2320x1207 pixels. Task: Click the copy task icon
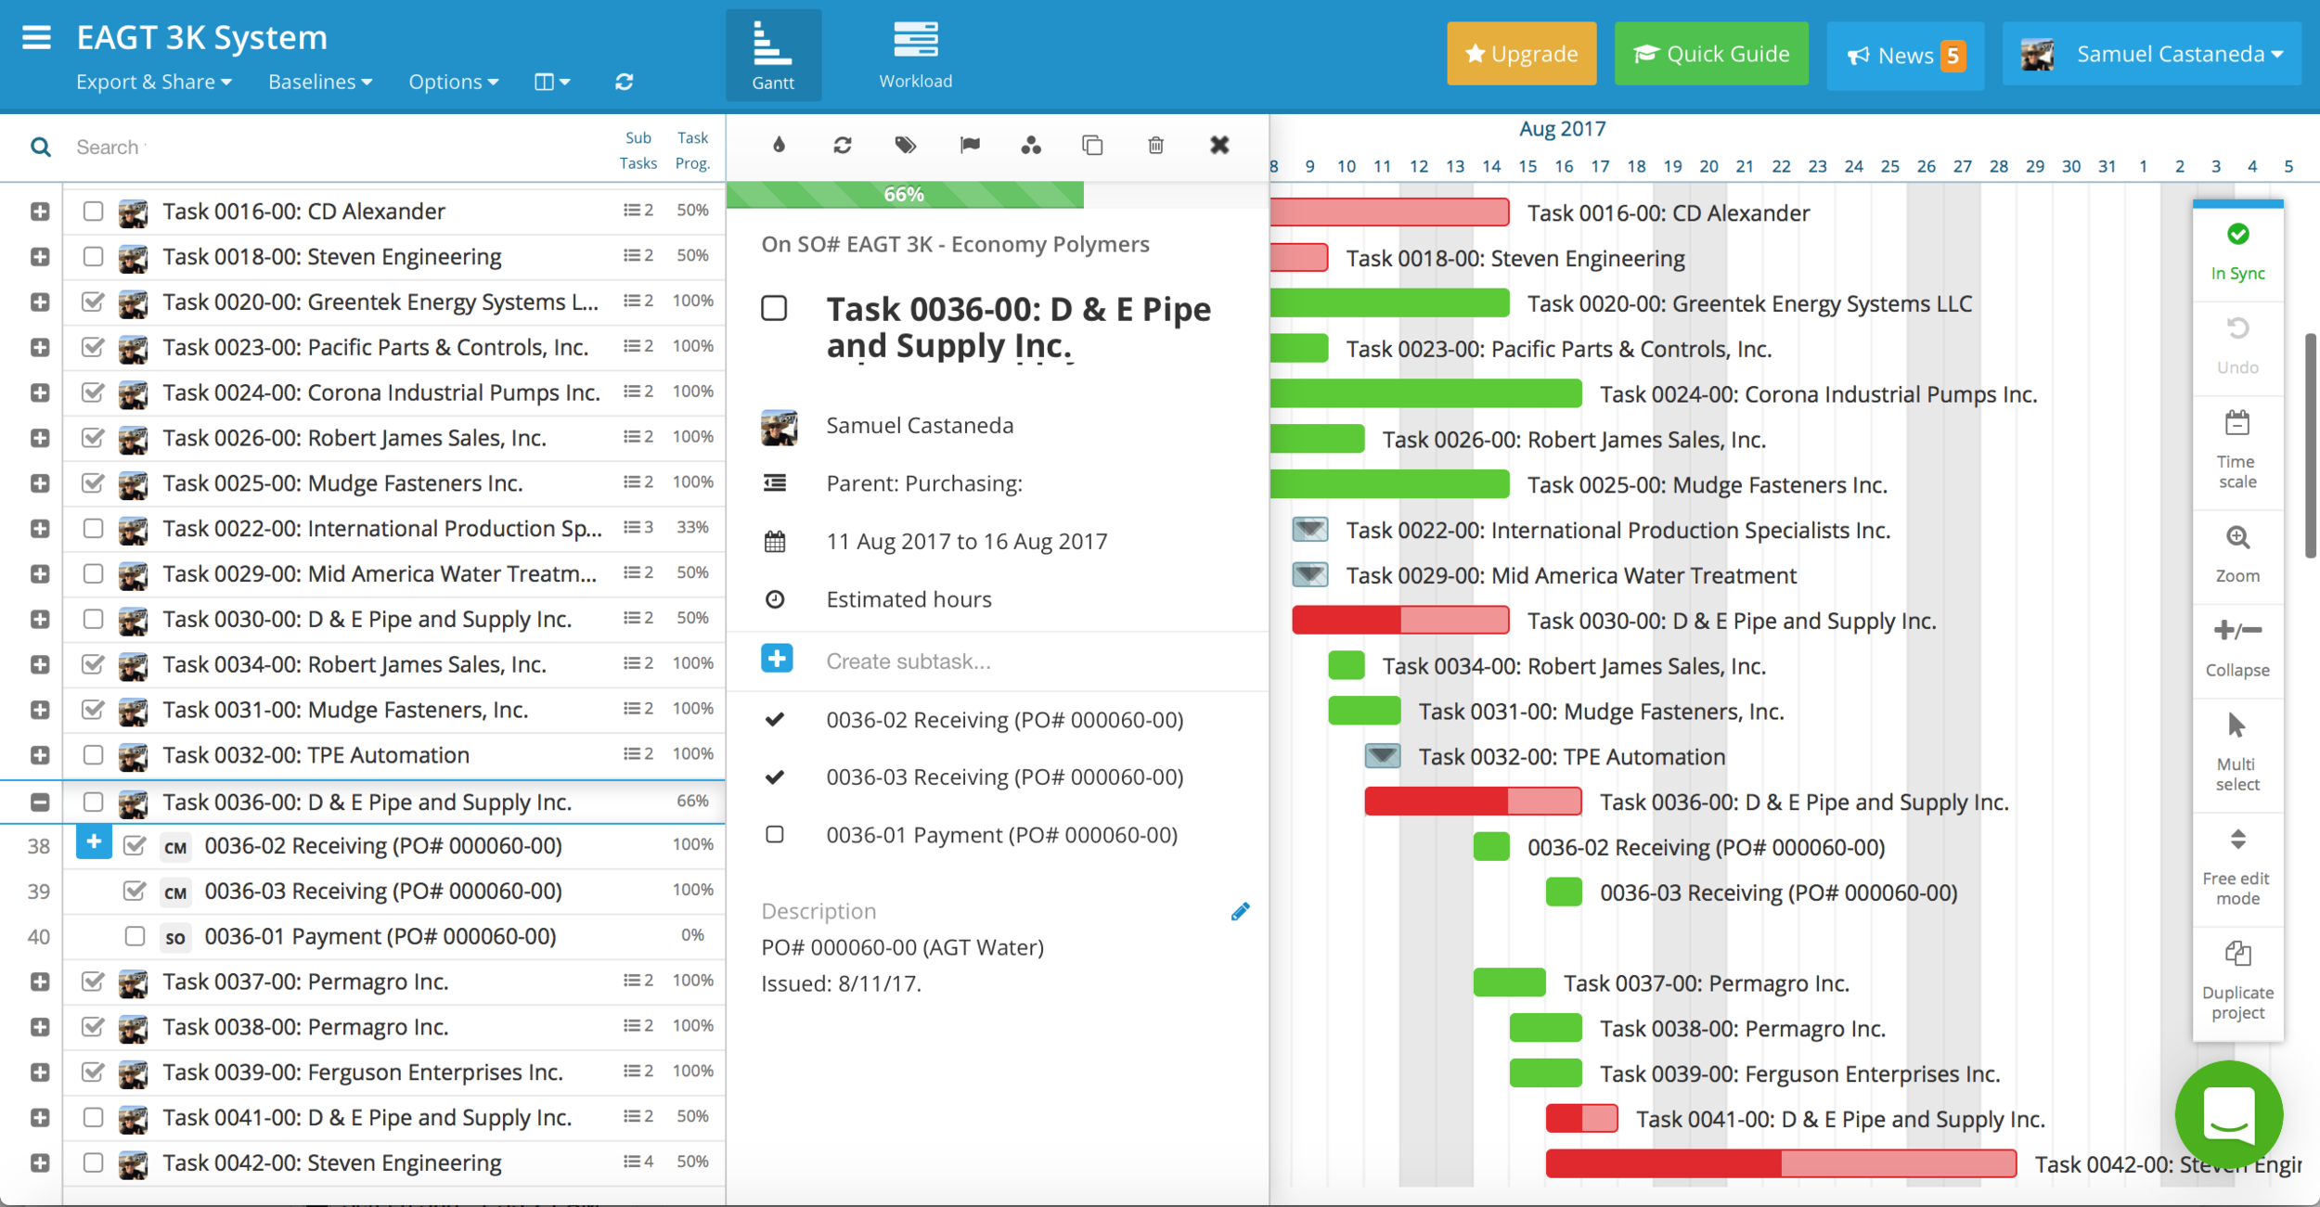(x=1093, y=145)
